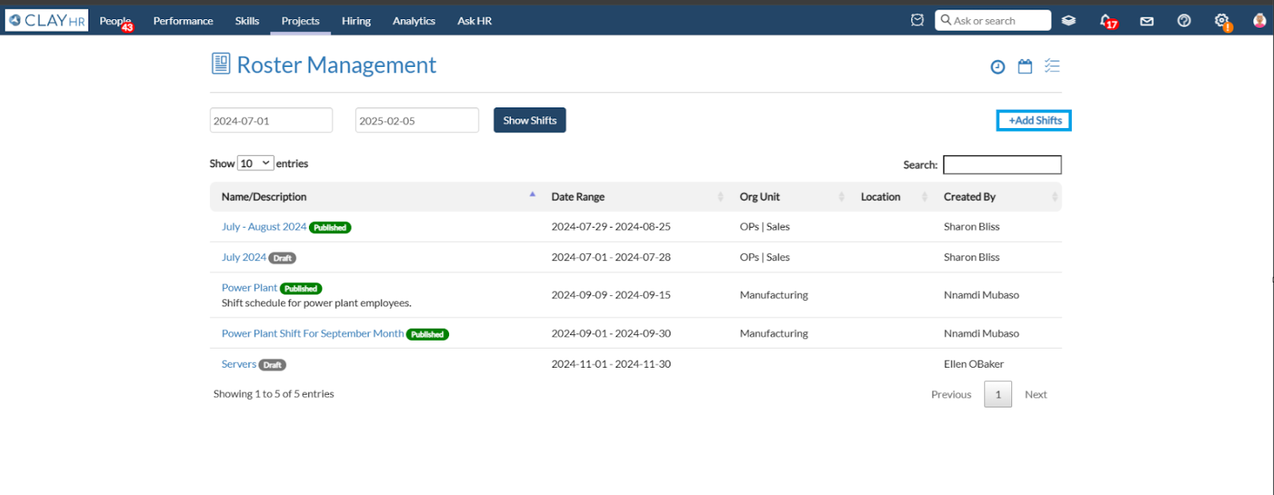Click Nnamdi Mubaso in the September Month row
The width and height of the screenshot is (1274, 495).
coord(981,333)
